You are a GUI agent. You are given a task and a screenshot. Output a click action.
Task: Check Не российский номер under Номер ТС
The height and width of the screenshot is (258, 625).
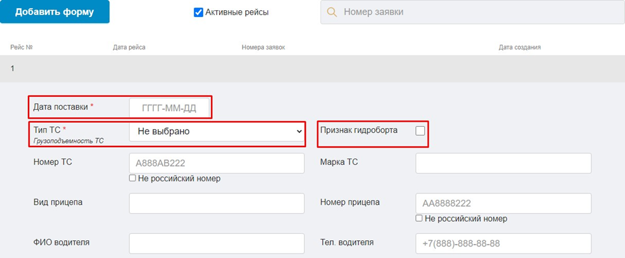[133, 178]
